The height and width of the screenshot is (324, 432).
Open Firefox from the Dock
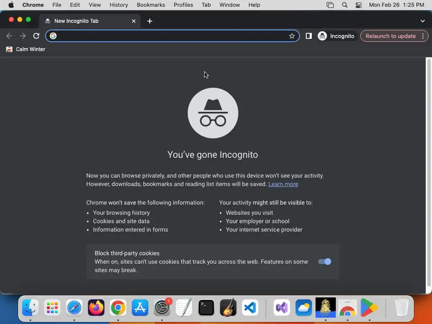(x=96, y=308)
